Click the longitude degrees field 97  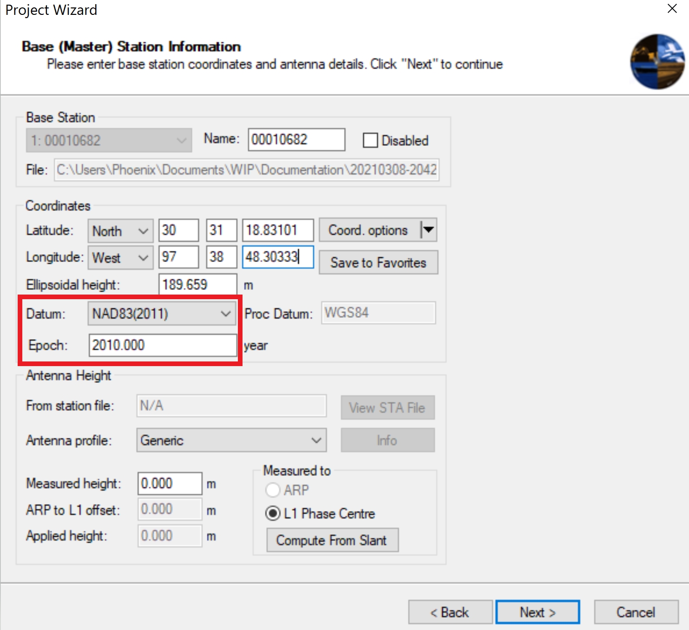coord(178,257)
